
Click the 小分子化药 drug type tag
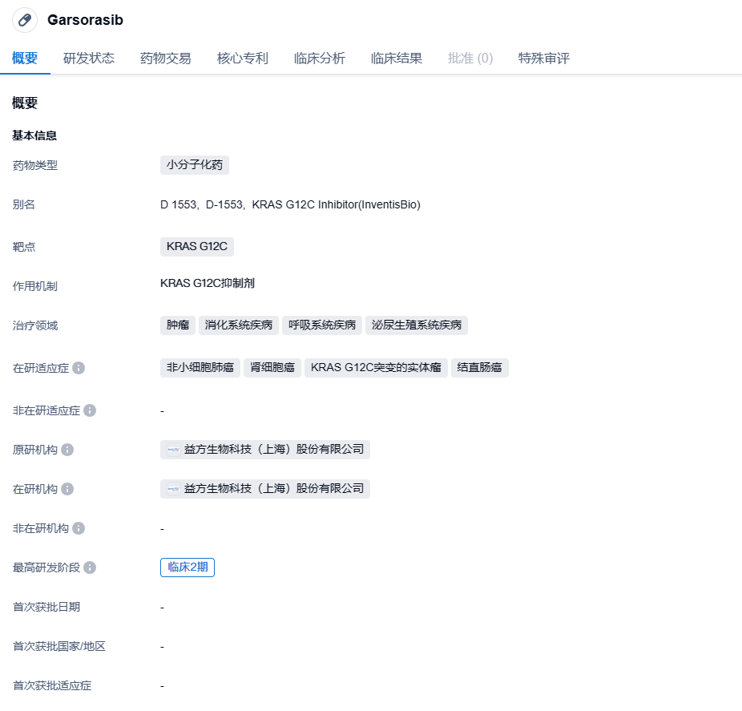pyautogui.click(x=195, y=165)
